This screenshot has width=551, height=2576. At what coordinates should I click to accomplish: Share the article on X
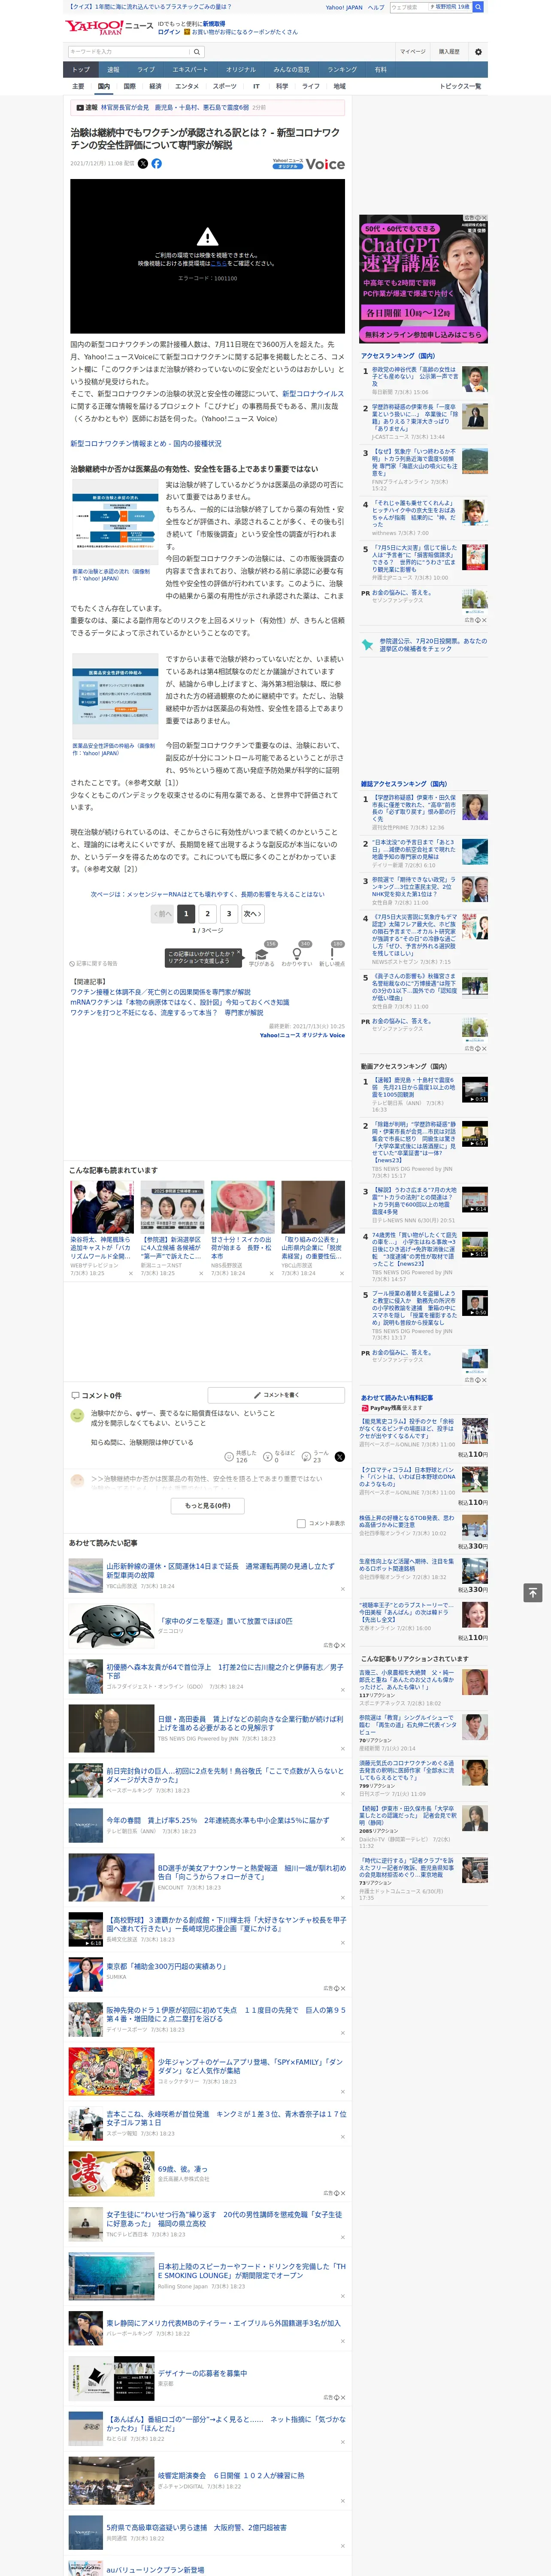142,163
